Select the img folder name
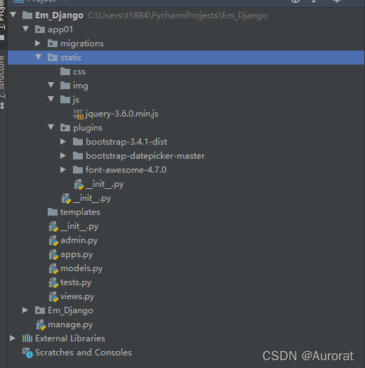The height and width of the screenshot is (368, 365). point(81,86)
